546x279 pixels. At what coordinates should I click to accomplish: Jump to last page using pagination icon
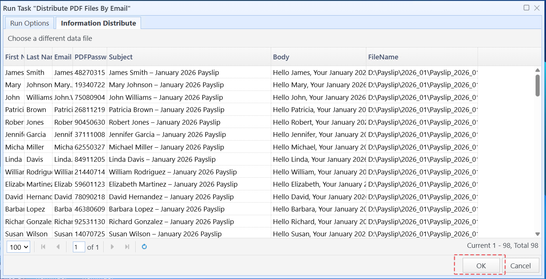coord(127,247)
